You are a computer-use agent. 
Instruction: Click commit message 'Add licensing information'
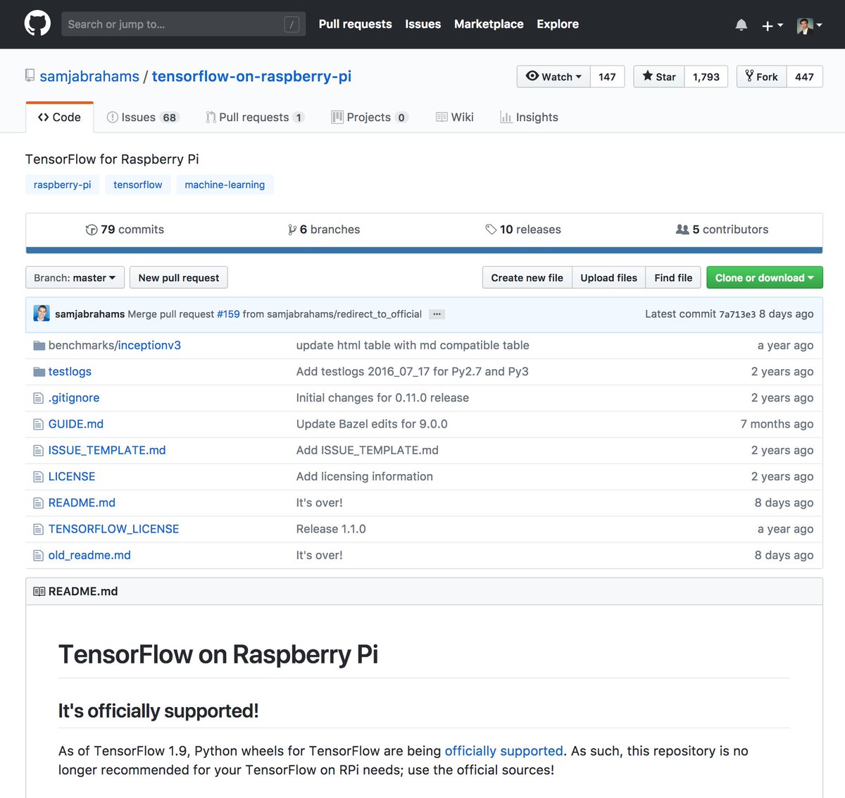(364, 477)
